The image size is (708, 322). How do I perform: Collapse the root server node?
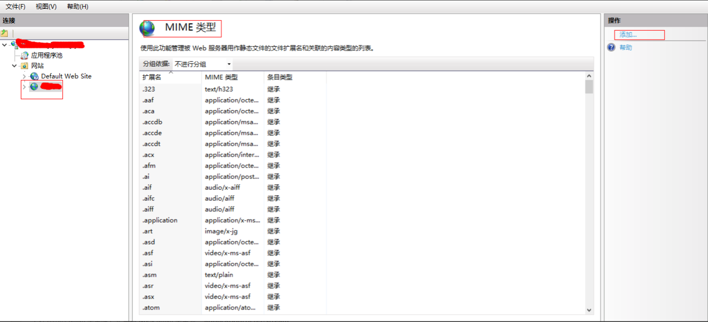coord(5,45)
